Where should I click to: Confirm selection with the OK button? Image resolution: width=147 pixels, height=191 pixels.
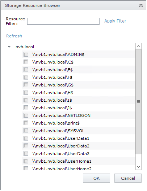(x=96, y=178)
